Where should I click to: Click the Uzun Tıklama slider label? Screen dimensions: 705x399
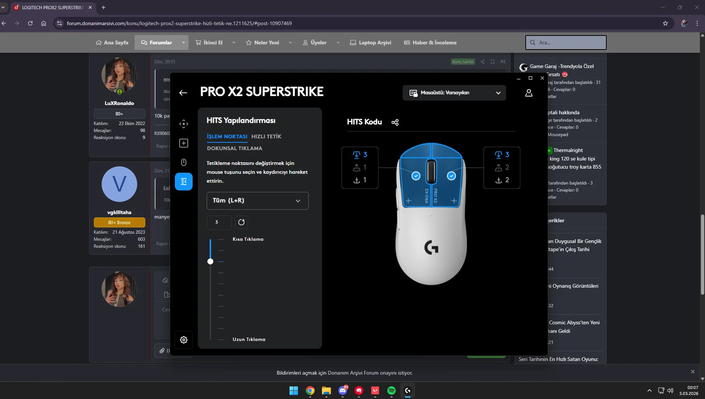(249, 339)
